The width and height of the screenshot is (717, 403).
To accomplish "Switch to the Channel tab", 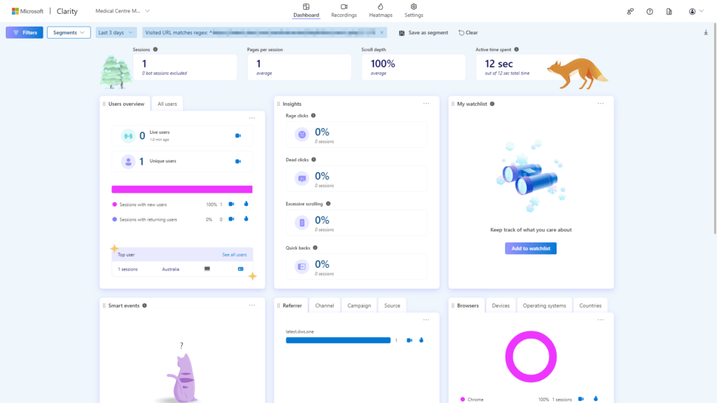I will 325,306.
